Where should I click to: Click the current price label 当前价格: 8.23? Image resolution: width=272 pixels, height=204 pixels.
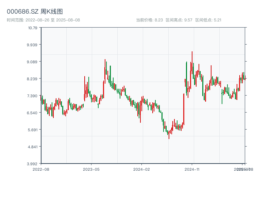click(x=149, y=20)
